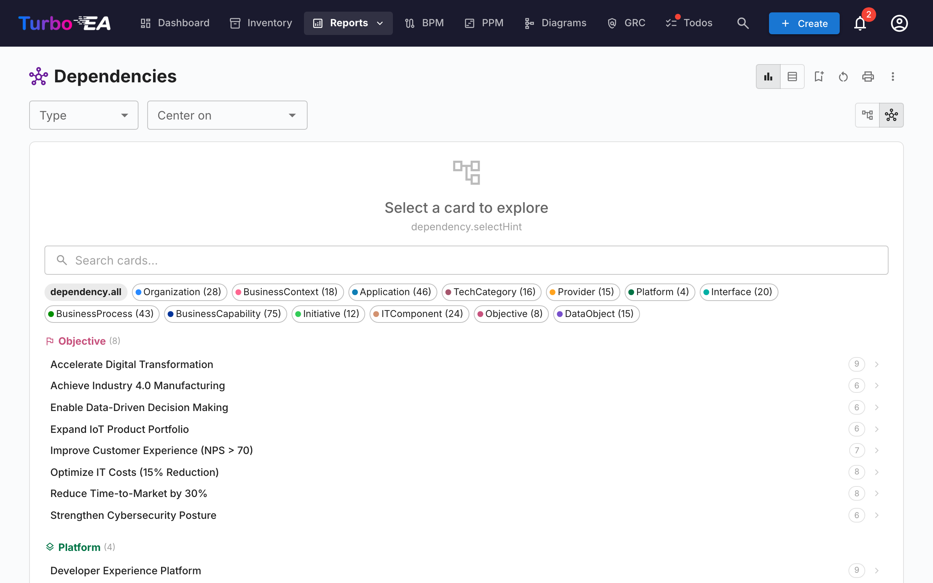933x583 pixels.
Task: Filter by BusinessProcess (43) chip
Action: pos(102,314)
